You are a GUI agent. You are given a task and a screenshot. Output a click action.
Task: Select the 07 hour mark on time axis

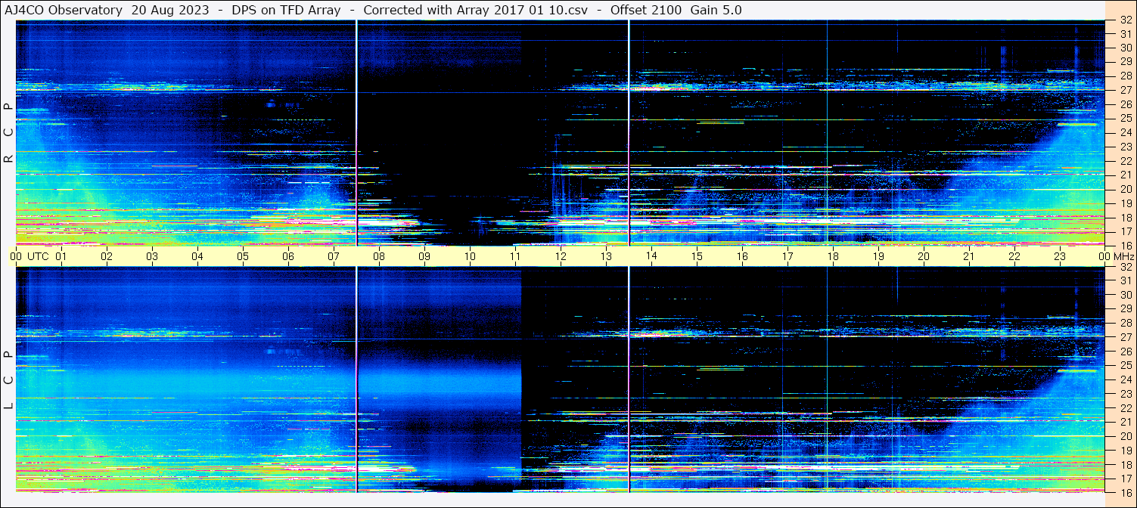[x=334, y=256]
